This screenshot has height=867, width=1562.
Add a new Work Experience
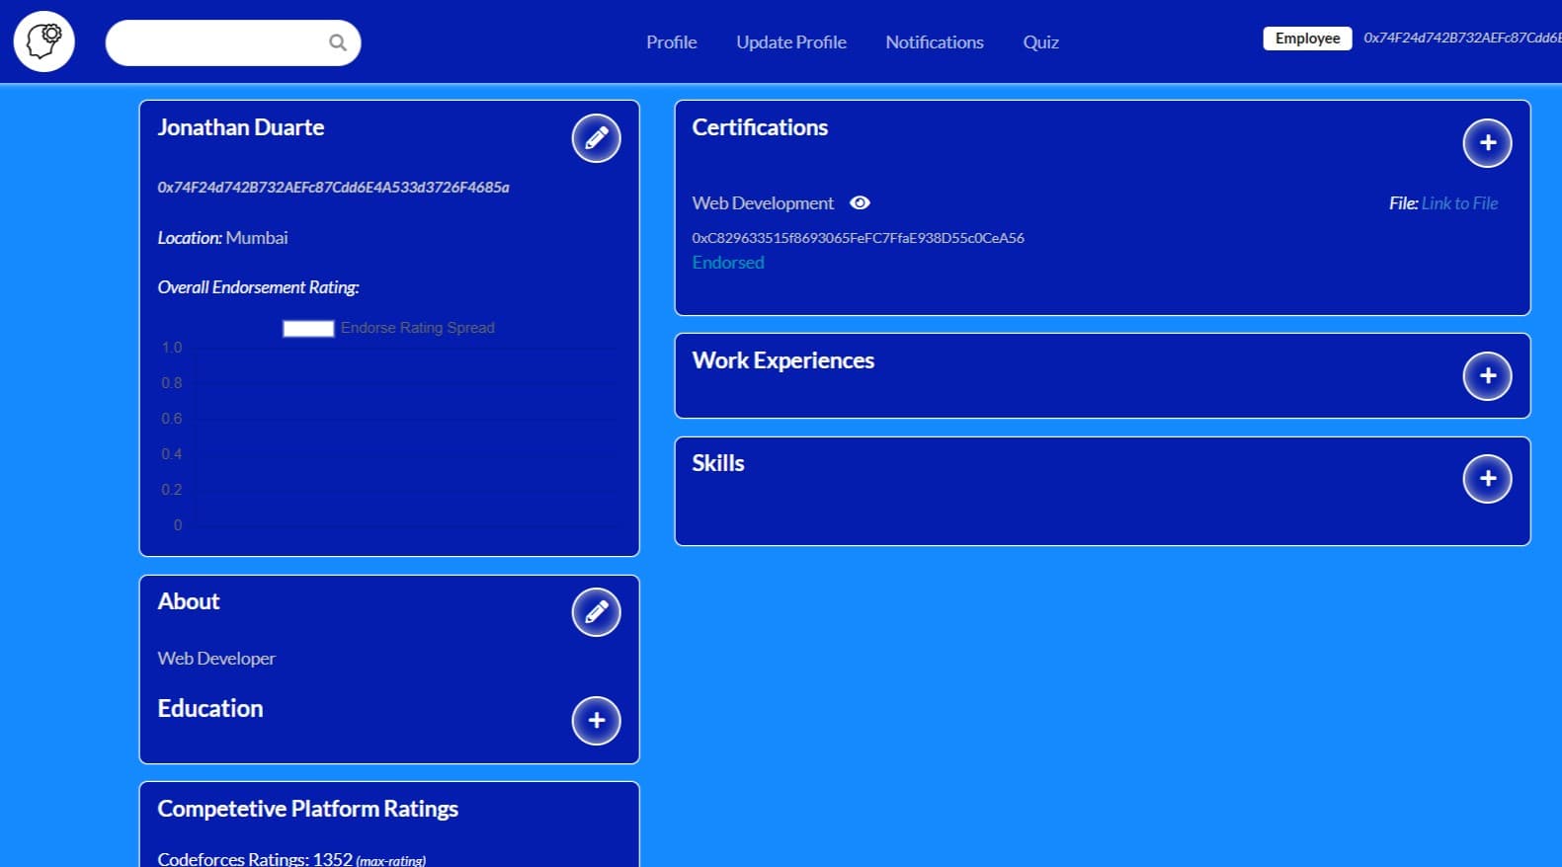click(1488, 376)
